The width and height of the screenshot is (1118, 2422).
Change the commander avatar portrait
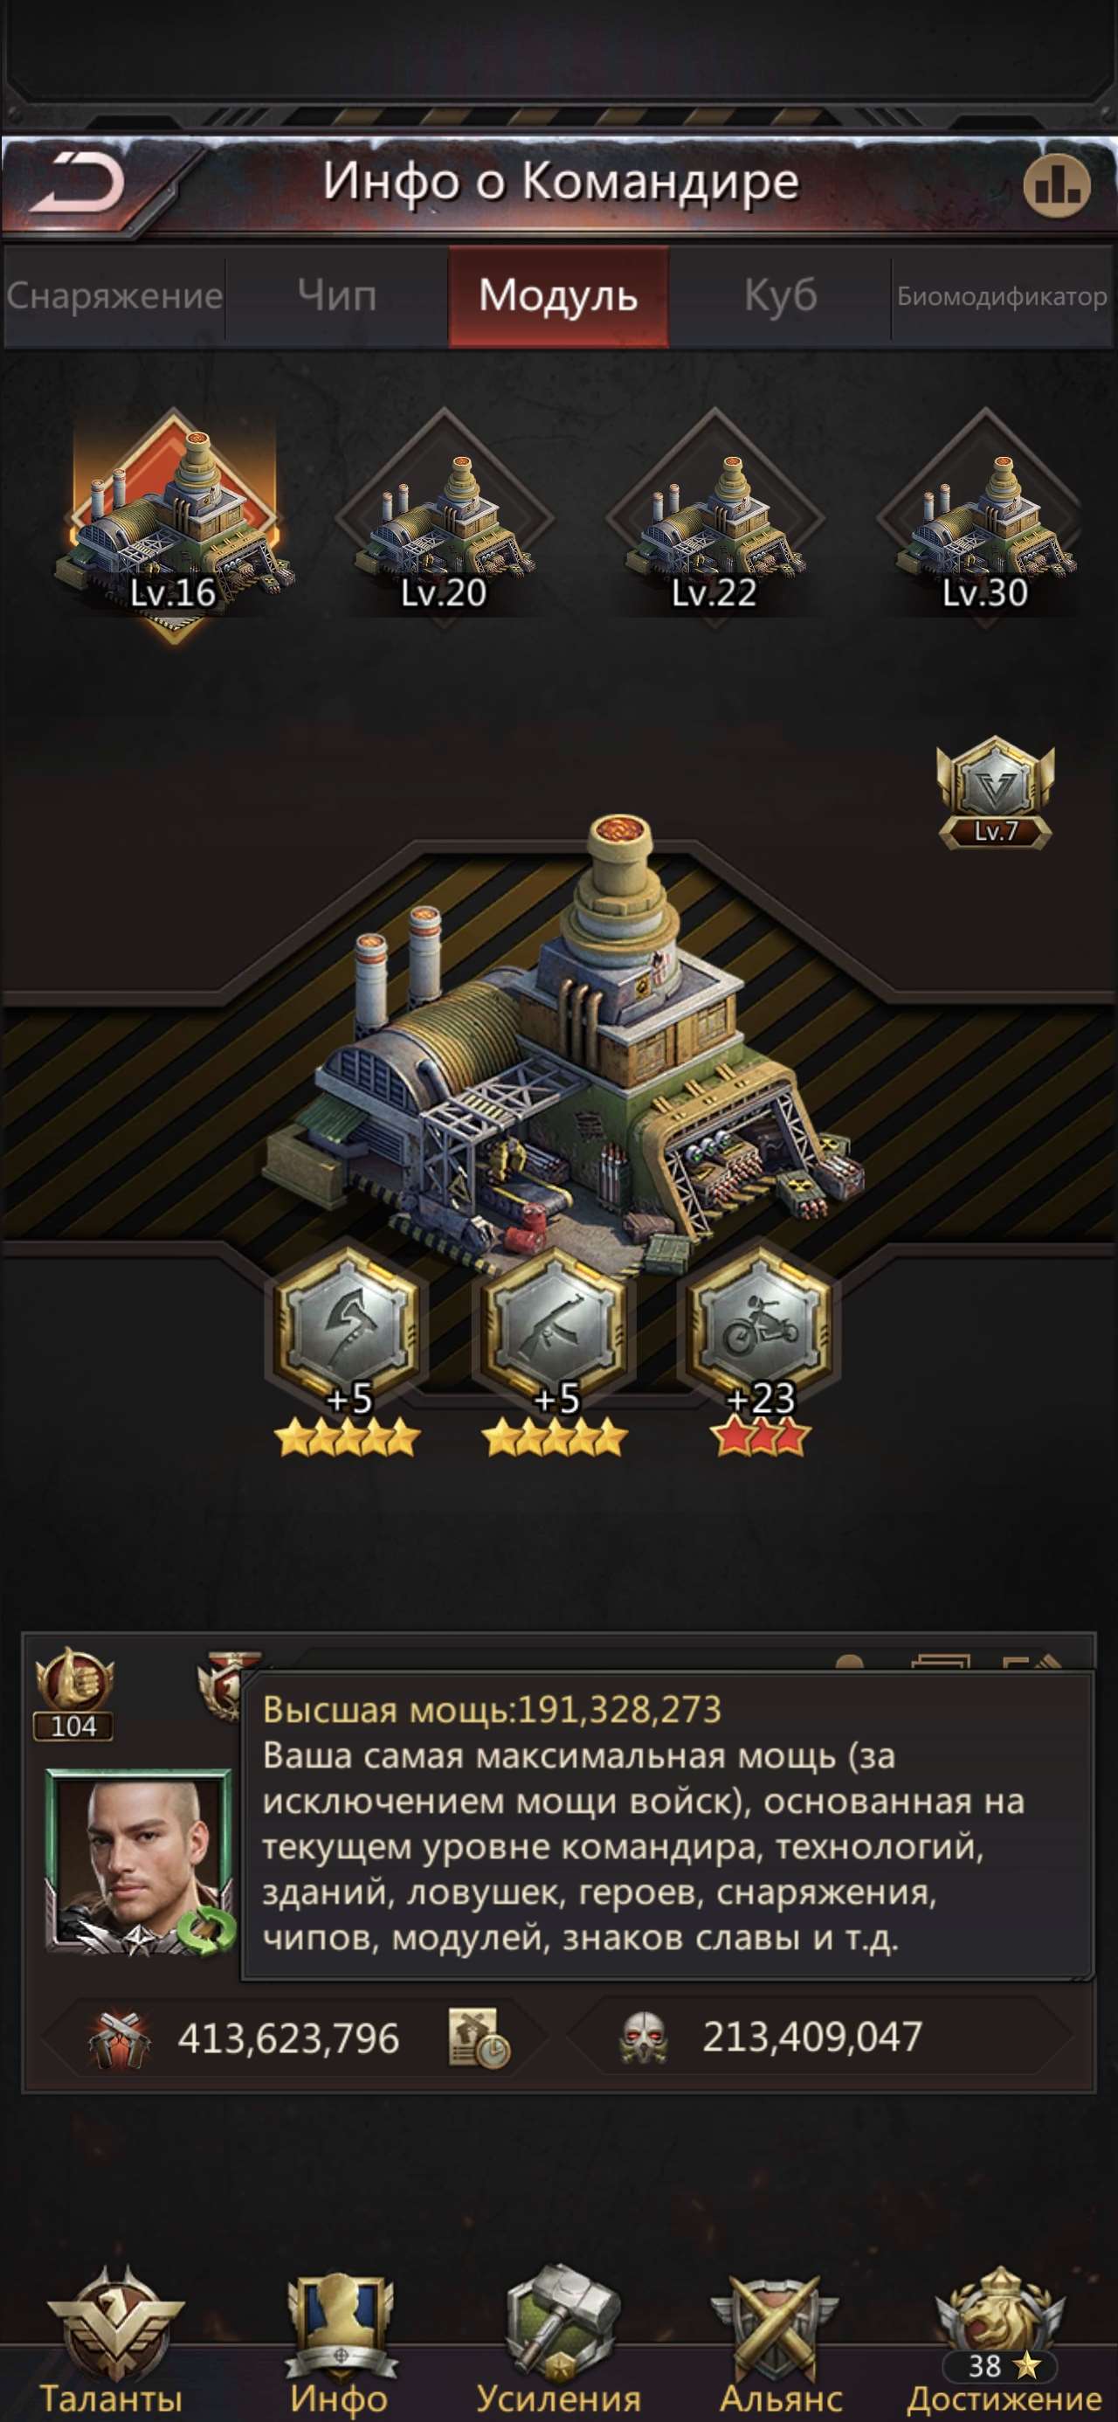[139, 1862]
